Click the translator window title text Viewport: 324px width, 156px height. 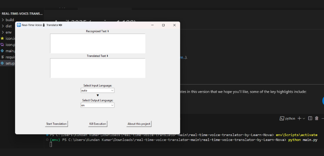41,25
